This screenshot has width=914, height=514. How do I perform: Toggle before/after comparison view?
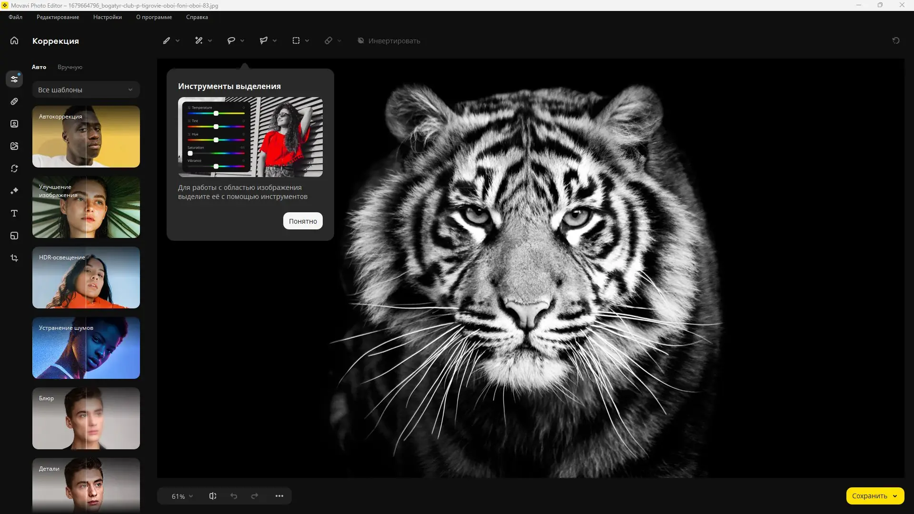click(x=213, y=496)
